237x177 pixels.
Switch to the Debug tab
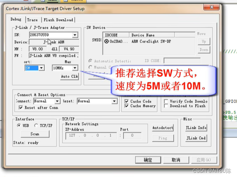coord(16,20)
